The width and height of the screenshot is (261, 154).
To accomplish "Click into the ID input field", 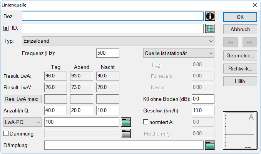I will pos(113,28).
